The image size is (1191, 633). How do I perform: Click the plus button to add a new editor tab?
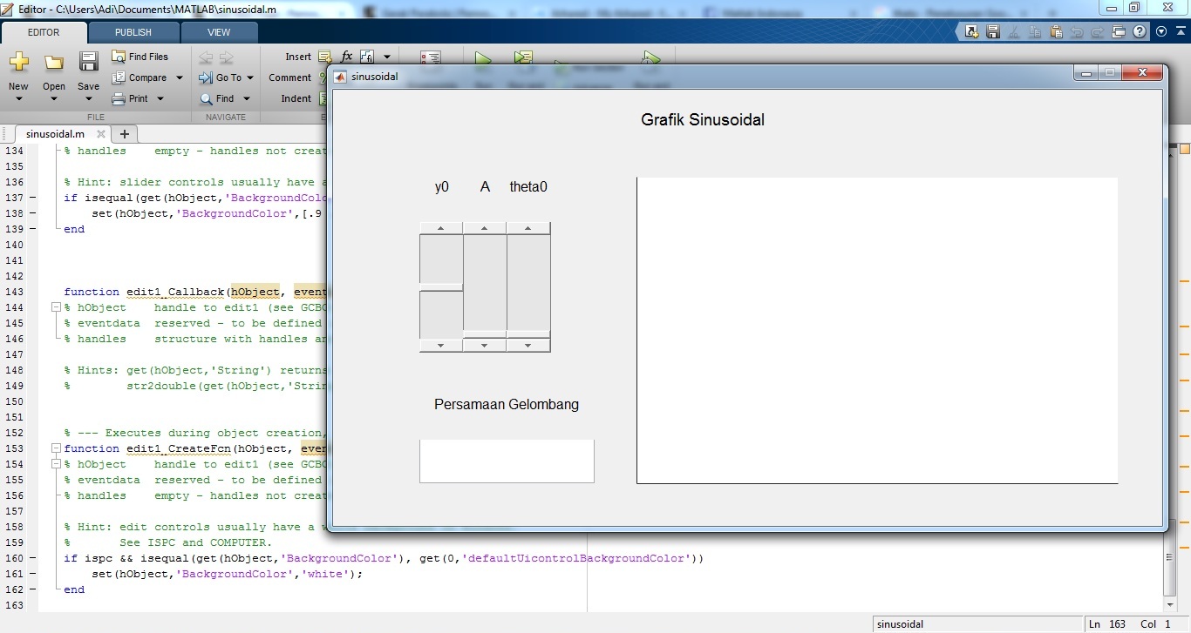tap(125, 134)
